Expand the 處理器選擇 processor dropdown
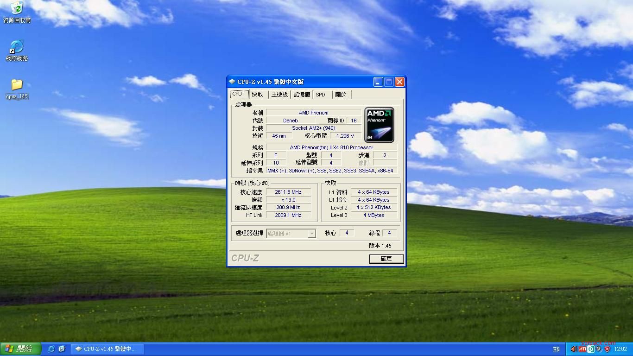This screenshot has width=633, height=356. (x=312, y=234)
